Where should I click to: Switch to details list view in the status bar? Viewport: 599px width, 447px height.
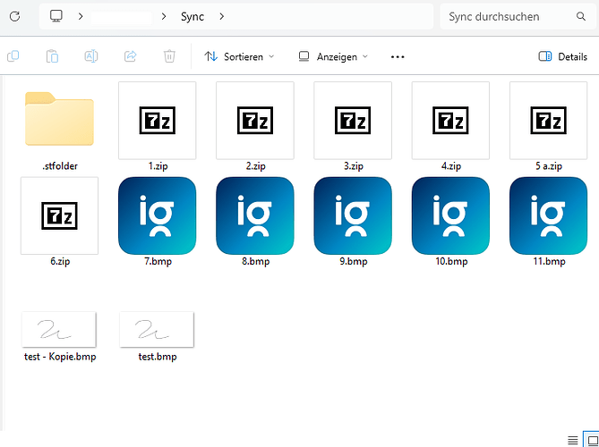click(572, 440)
